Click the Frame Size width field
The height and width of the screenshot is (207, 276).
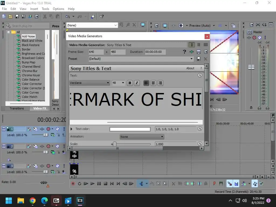coord(96,52)
